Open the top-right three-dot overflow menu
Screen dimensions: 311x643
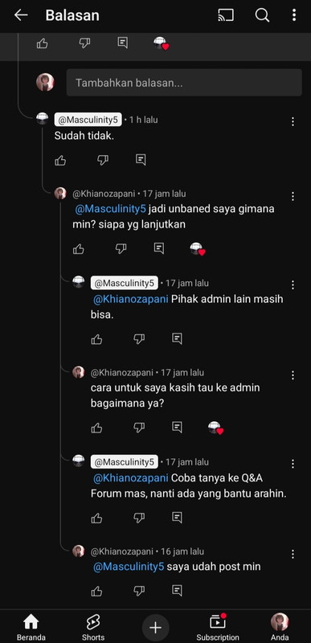pos(294,15)
